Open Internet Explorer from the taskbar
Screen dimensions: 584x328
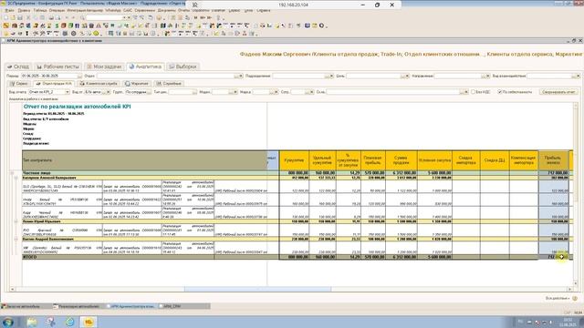pos(69,322)
